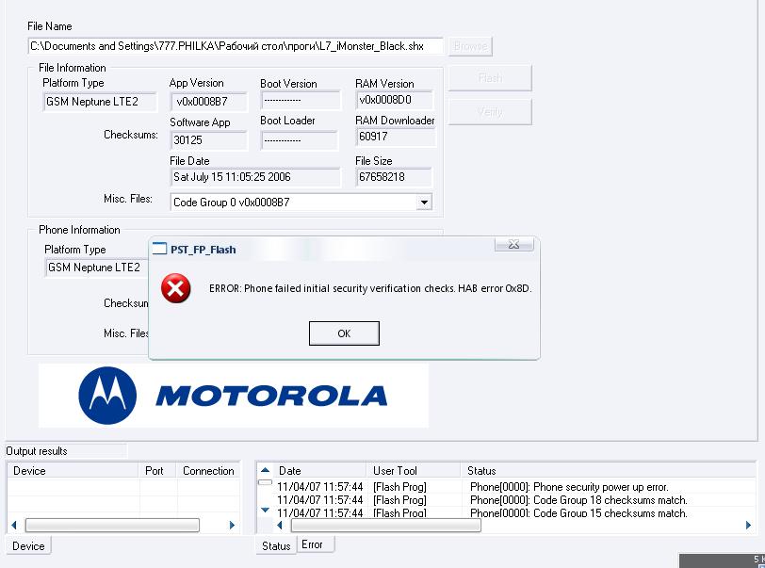Click left arrow of device list scrollbar
This screenshot has height=568, width=765.
(x=14, y=525)
